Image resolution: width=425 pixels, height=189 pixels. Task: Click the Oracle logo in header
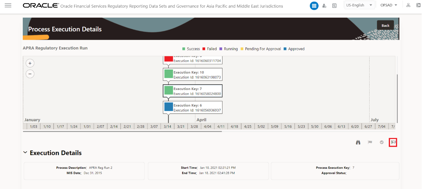point(41,5)
